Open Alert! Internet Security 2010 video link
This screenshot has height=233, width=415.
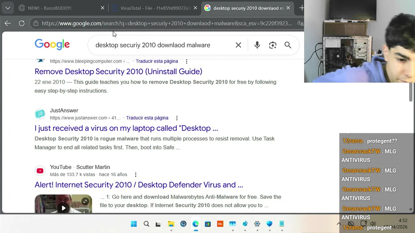click(139, 185)
